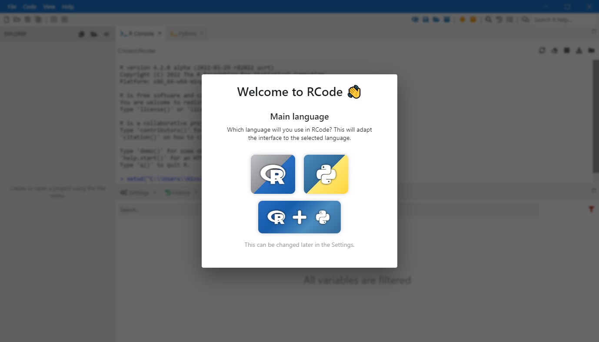Viewport: 599px width, 342px height.
Task: Click the save file toolbar icon
Action: [x=28, y=20]
